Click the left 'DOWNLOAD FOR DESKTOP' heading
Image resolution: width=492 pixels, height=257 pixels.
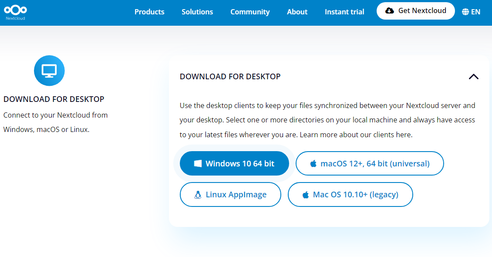pos(54,99)
